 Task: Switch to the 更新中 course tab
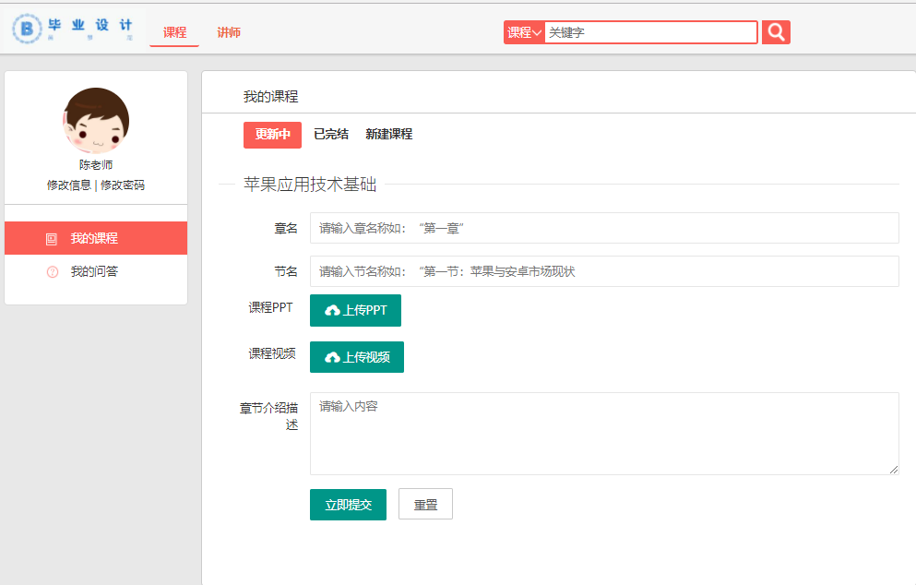tap(272, 135)
